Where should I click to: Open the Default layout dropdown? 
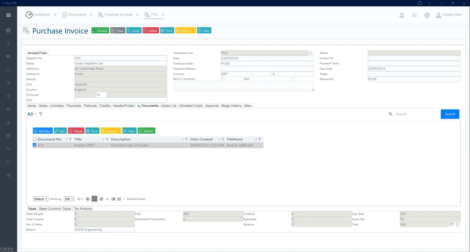40,199
